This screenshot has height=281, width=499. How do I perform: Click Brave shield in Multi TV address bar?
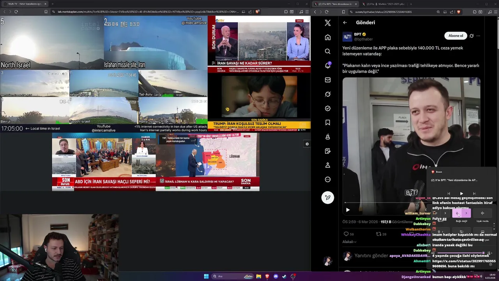click(x=257, y=12)
